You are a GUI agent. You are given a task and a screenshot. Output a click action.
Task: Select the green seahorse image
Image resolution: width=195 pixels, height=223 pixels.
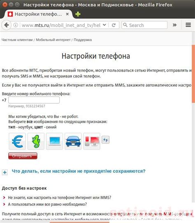pyautogui.click(x=36, y=141)
